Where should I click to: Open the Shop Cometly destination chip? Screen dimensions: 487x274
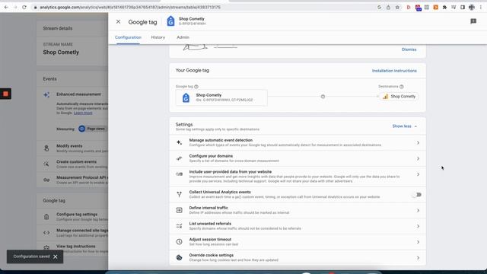click(x=399, y=97)
